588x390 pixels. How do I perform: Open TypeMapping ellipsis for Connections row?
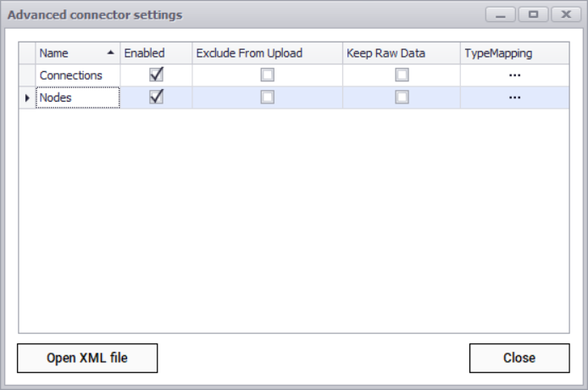[x=514, y=75]
